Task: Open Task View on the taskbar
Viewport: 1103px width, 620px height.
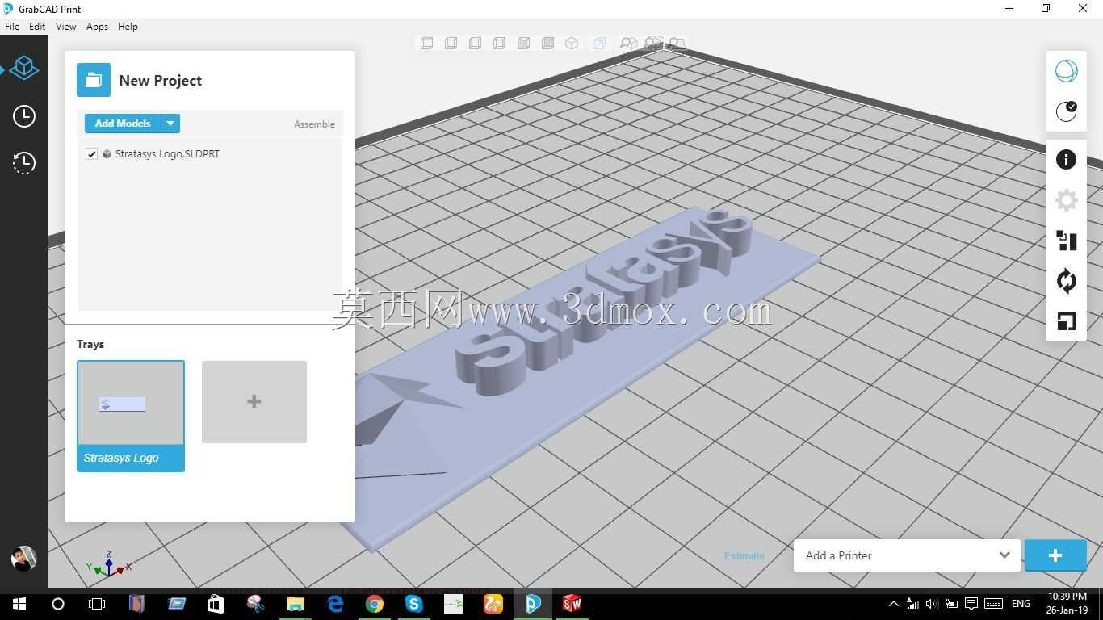Action: [x=97, y=604]
